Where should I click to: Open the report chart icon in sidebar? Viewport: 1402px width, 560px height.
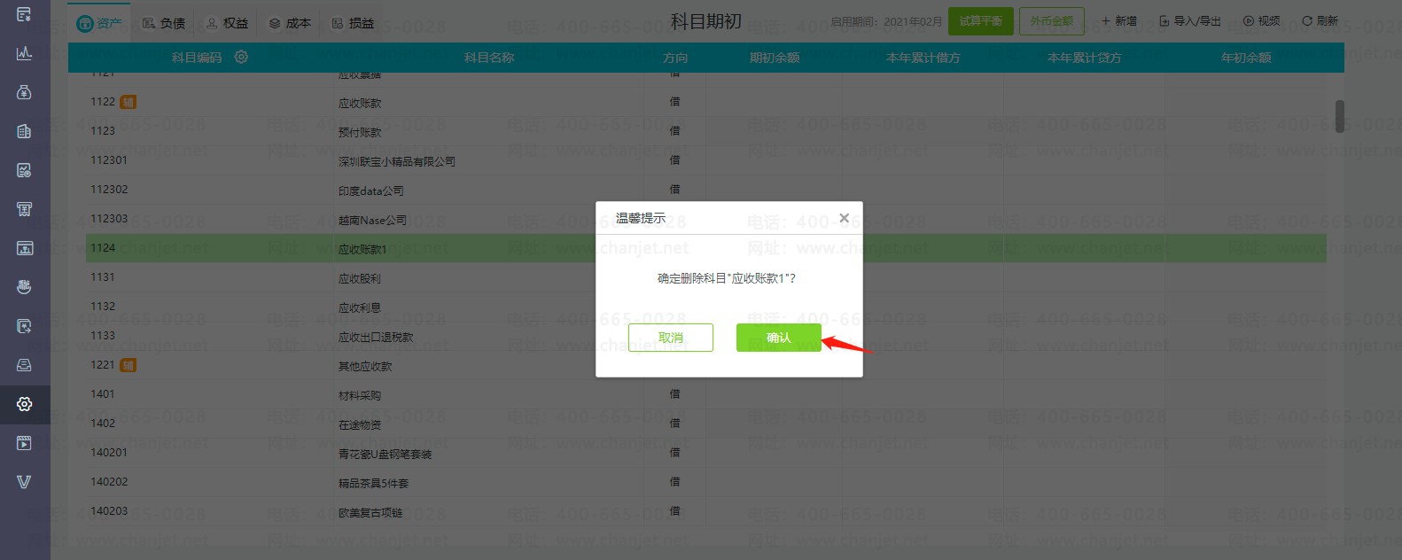24,170
